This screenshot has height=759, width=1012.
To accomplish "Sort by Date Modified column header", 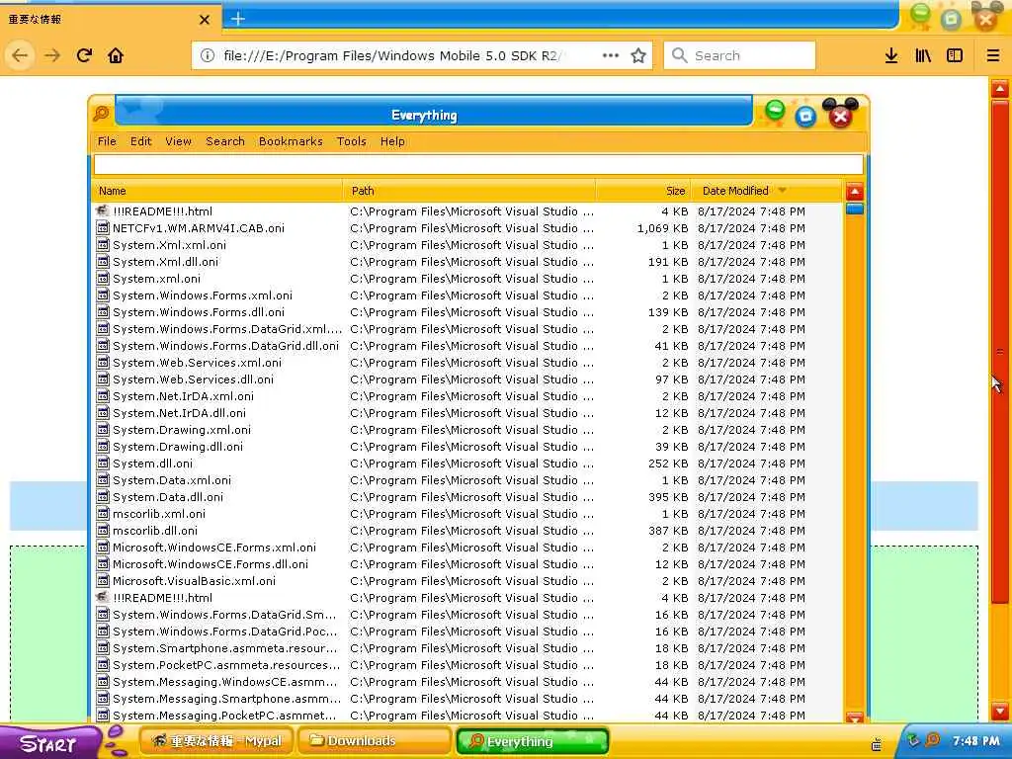I will point(767,191).
